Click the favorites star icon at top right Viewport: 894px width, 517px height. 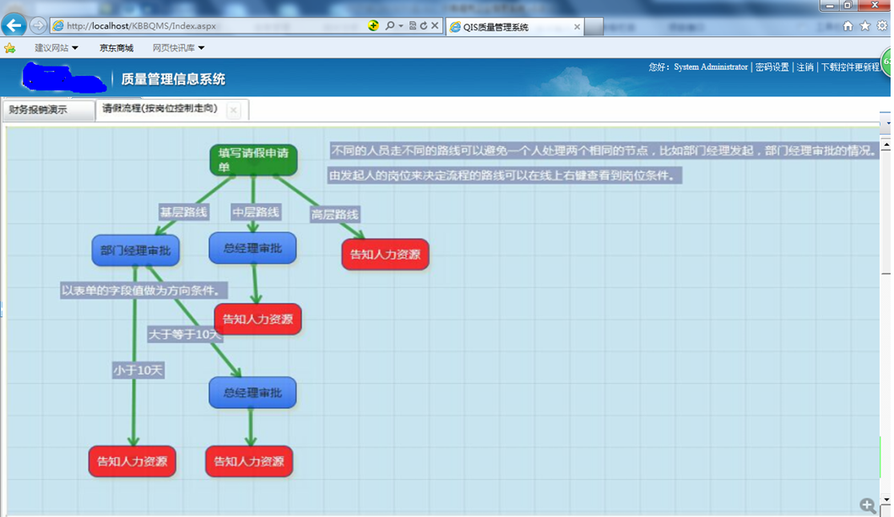point(864,26)
